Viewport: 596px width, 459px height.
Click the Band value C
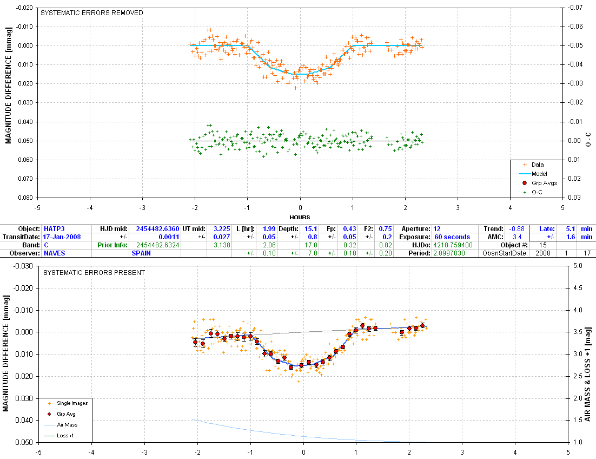pos(46,245)
